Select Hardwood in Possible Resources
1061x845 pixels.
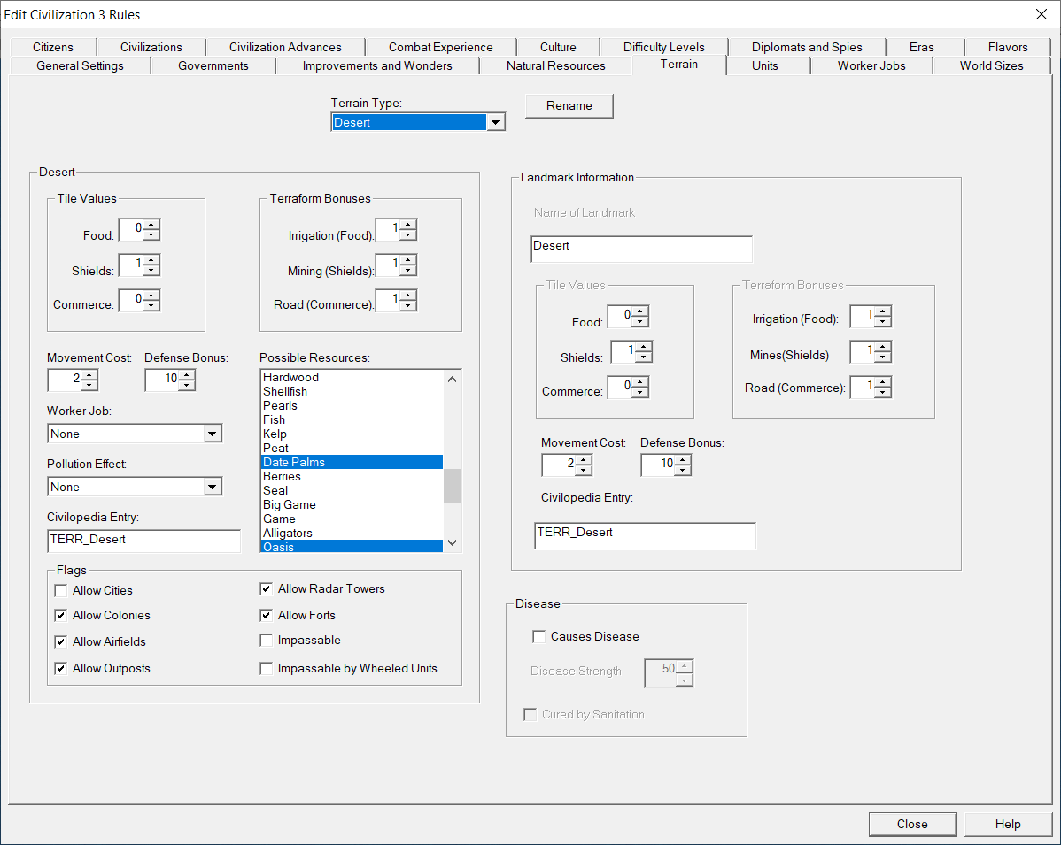click(352, 377)
